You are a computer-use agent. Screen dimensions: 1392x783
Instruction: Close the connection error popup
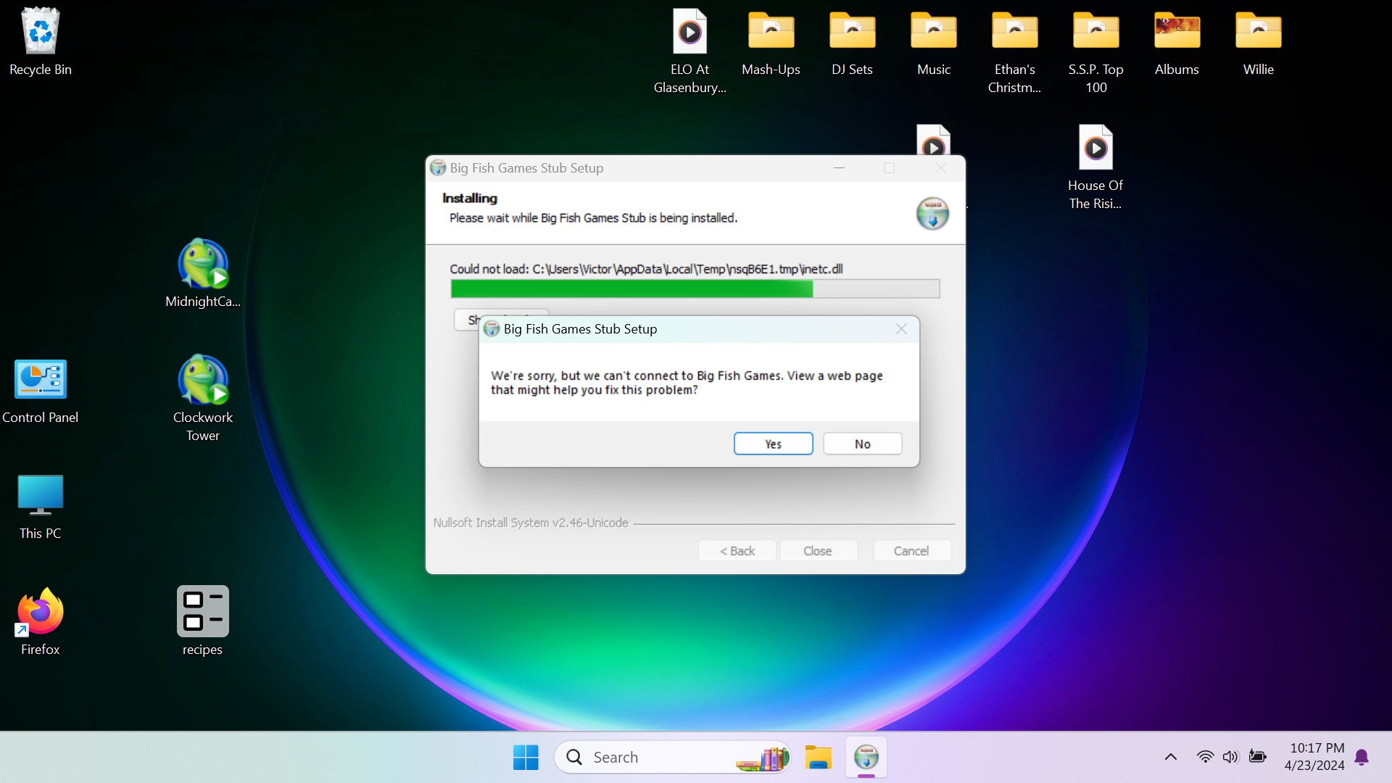point(901,329)
